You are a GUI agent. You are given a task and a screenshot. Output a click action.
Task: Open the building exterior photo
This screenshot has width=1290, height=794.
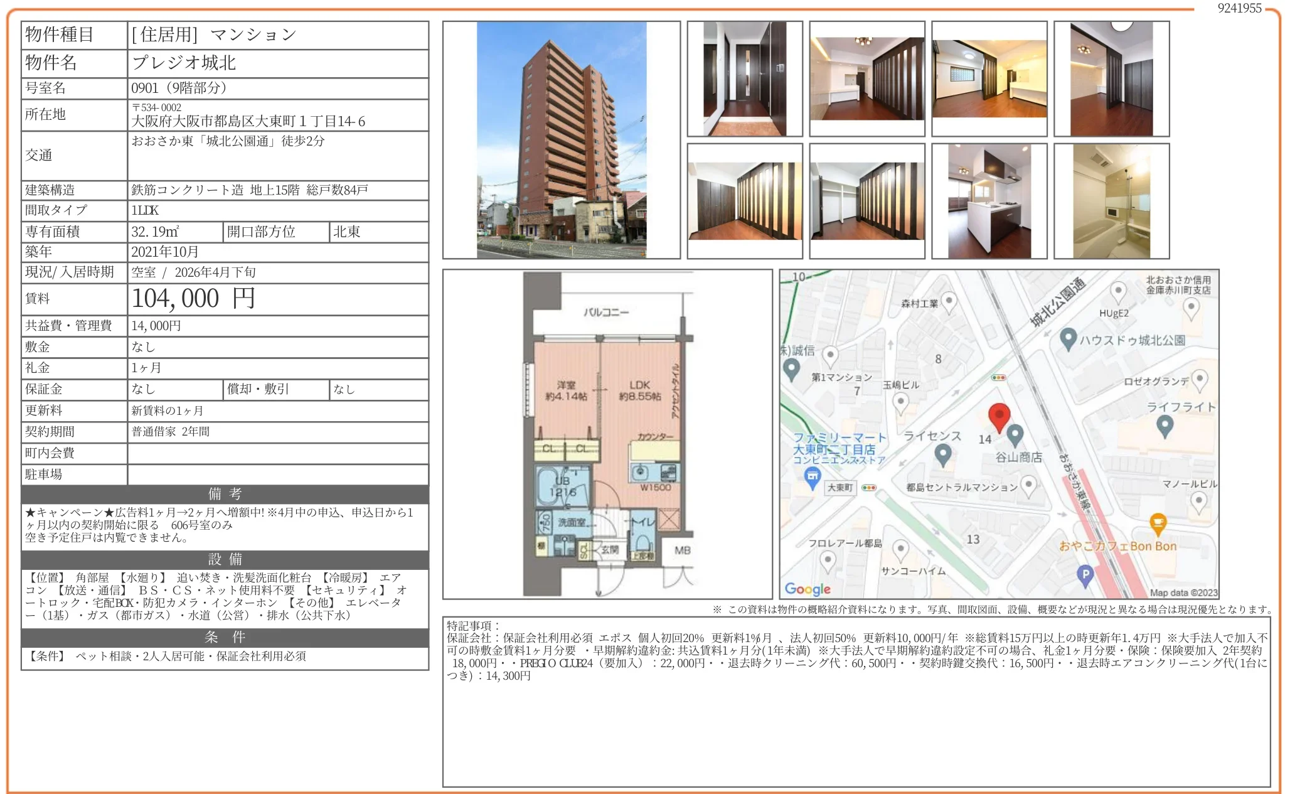[561, 140]
